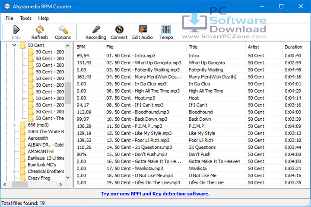
Task: Click the tree horizontal scrollbar thumb
Action: 20,185
